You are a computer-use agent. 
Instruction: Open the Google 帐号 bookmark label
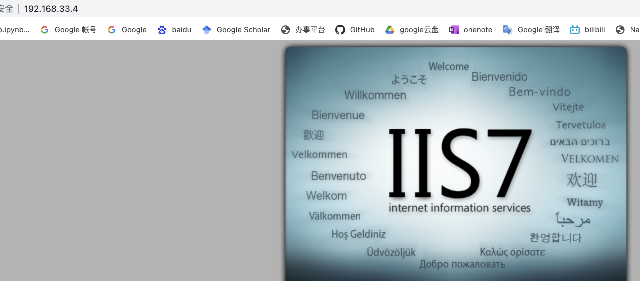pos(75,30)
